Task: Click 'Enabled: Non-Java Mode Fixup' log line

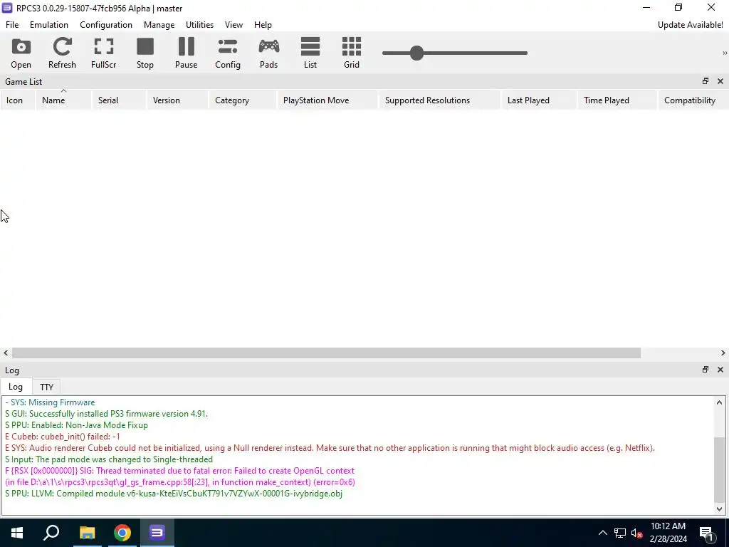Action: click(x=77, y=425)
